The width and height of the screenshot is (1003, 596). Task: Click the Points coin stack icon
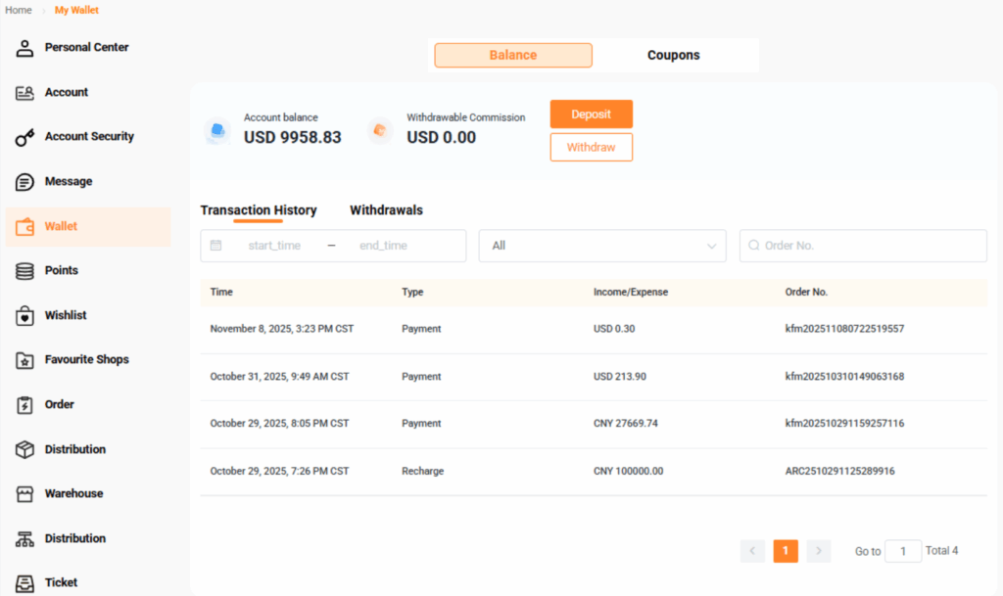click(25, 271)
